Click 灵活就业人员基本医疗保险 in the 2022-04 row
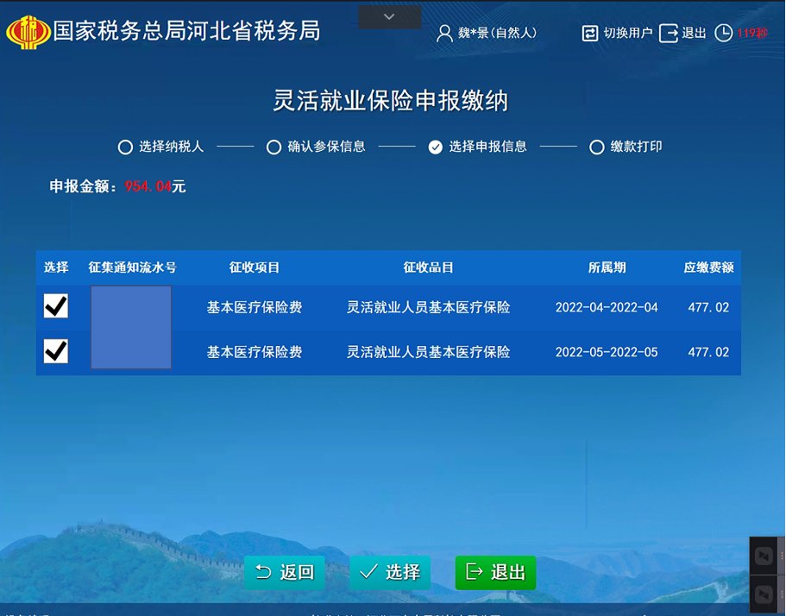This screenshot has height=616, width=786. click(x=428, y=307)
